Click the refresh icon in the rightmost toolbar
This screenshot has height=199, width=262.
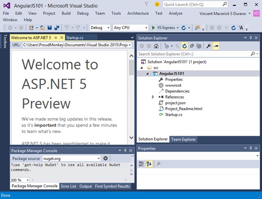[233, 28]
